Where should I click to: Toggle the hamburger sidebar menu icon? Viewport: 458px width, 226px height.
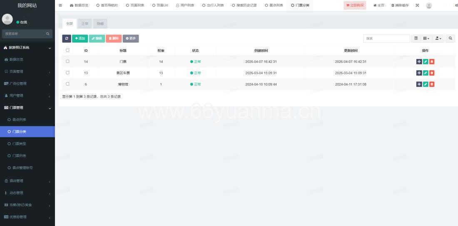click(x=60, y=5)
